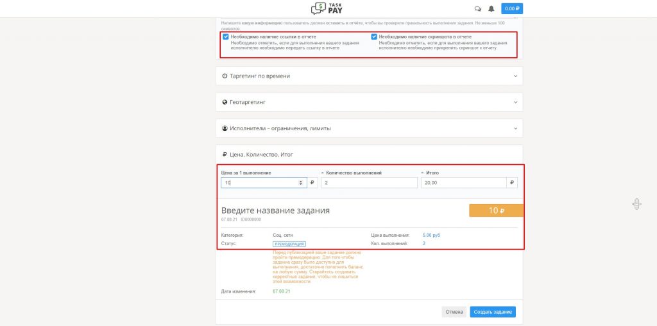Click the Отмена button
The image size is (657, 326).
[x=454, y=312]
